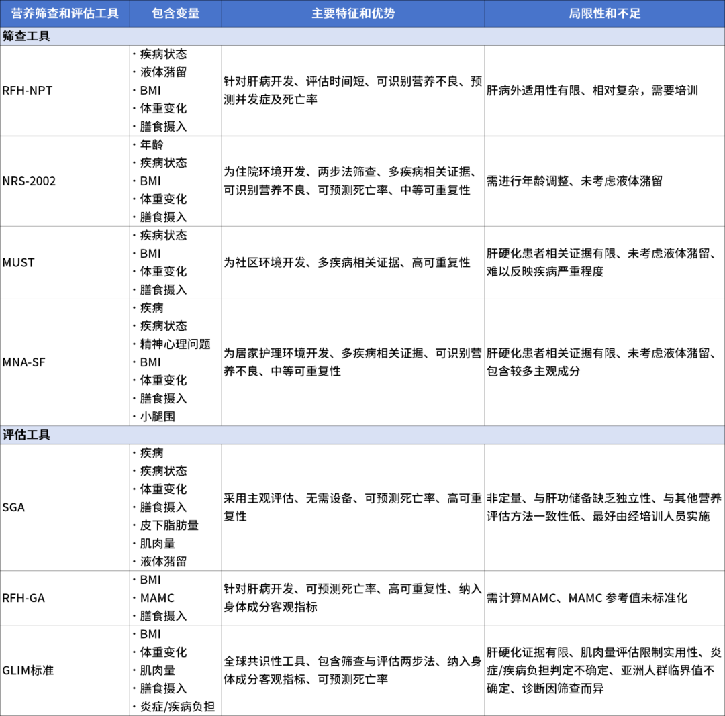Click the 主要特征和优势 column header
Image resolution: width=725 pixels, height=716 pixels.
click(352, 12)
